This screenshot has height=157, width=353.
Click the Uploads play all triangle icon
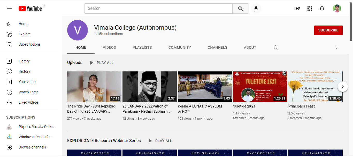click(x=91, y=63)
